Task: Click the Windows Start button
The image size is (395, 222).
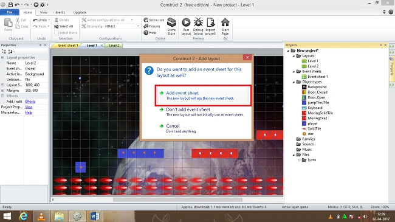Action: [7, 216]
